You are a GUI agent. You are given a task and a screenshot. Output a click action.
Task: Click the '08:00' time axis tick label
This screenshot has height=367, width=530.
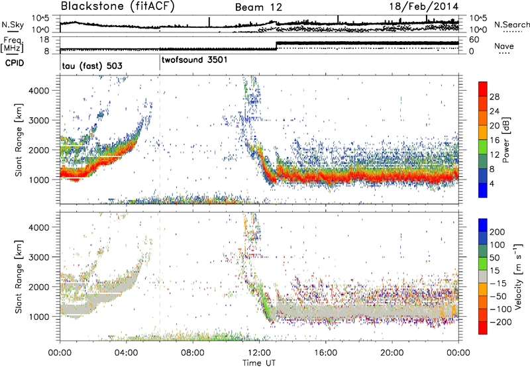pyautogui.click(x=193, y=353)
